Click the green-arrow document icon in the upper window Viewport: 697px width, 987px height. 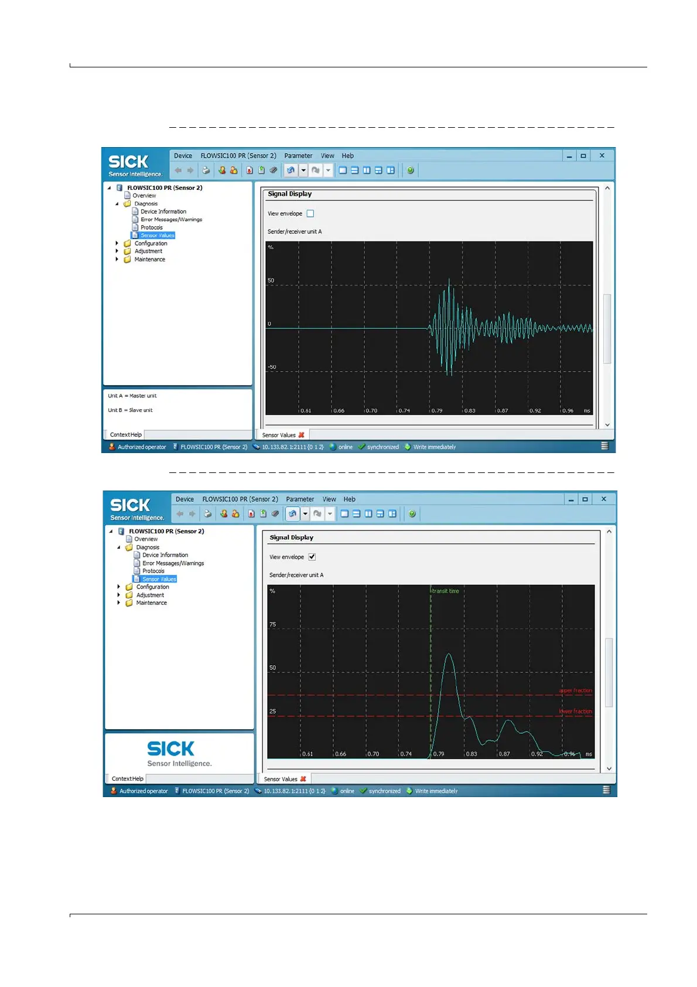(x=261, y=171)
